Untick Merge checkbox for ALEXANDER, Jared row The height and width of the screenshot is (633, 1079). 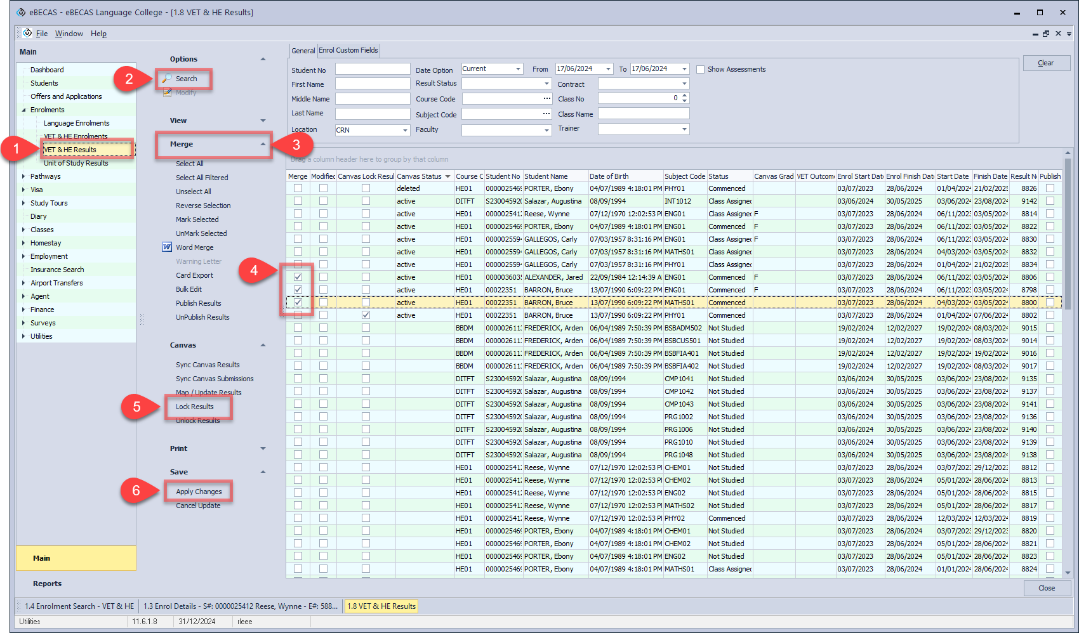[x=298, y=277]
